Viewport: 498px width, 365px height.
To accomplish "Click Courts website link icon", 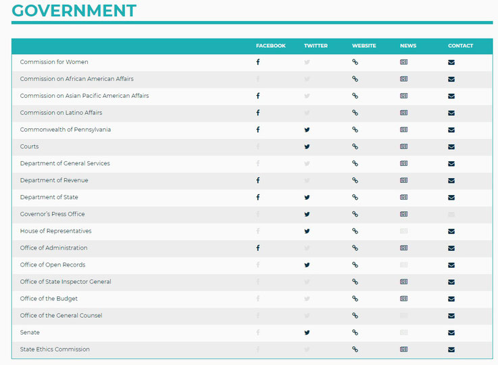I will pos(355,146).
